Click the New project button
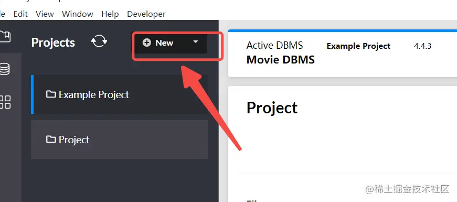The height and width of the screenshot is (202, 457). pyautogui.click(x=169, y=43)
